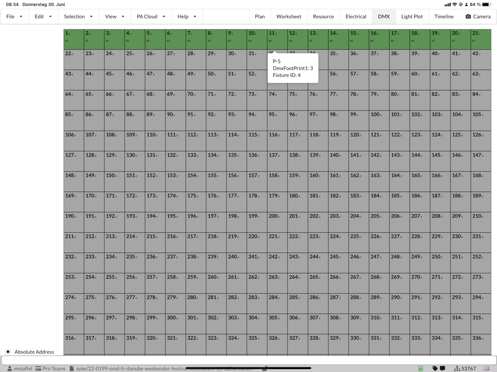The height and width of the screenshot is (372, 497).
Task: Expand the PA Cloud dropdown
Action: coord(151,16)
